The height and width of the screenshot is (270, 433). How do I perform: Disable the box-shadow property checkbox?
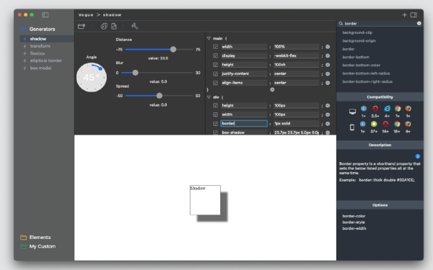(215, 132)
